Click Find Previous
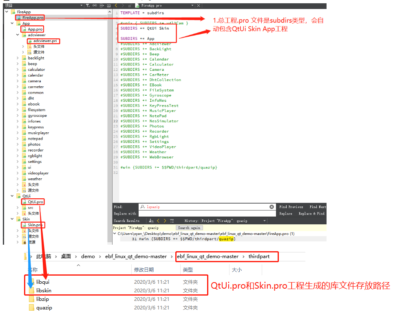The height and width of the screenshot is (331, 393). [x=291, y=207]
